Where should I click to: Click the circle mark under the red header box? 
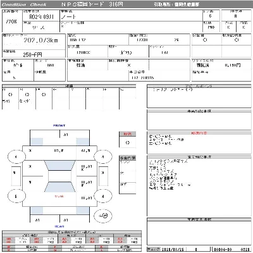click(128, 143)
